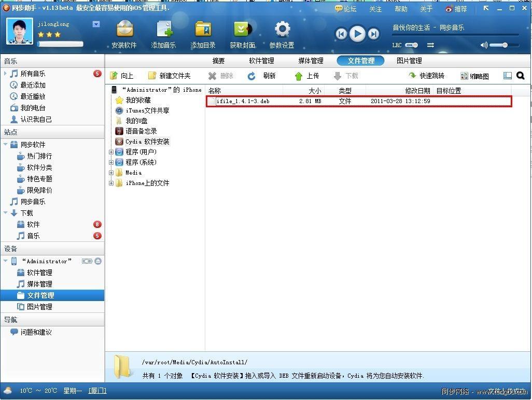Click the 向上 go up button

pyautogui.click(x=122, y=76)
